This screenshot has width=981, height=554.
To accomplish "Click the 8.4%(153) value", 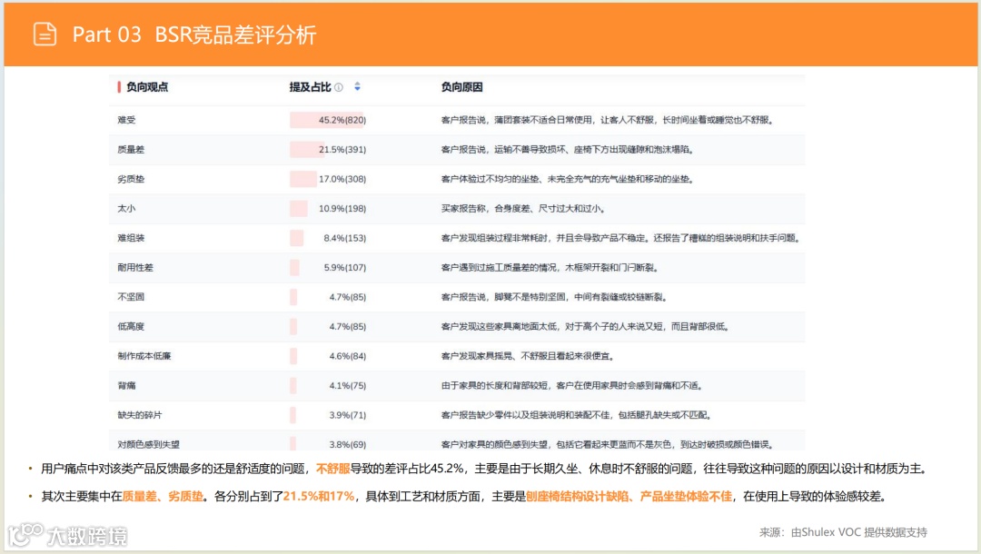I will click(345, 238).
